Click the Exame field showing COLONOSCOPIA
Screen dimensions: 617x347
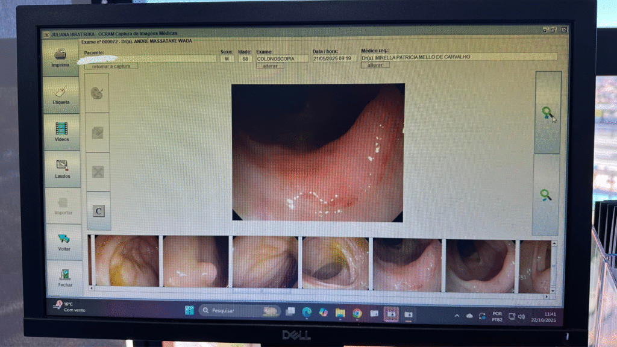(x=281, y=58)
